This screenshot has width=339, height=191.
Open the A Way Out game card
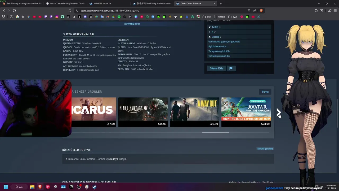pos(194,112)
